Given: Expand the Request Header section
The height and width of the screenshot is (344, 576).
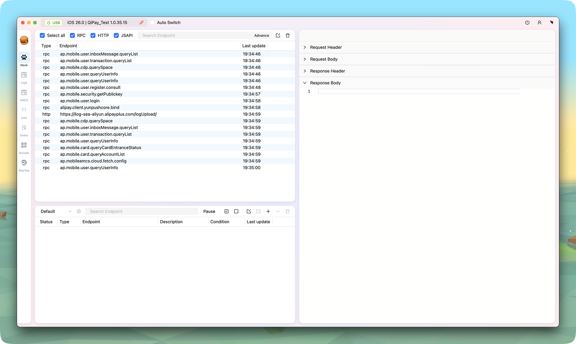Looking at the screenshot, I should click(x=326, y=47).
